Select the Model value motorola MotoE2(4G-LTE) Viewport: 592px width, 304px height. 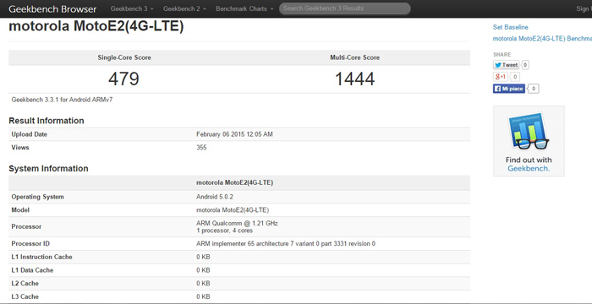coord(233,210)
